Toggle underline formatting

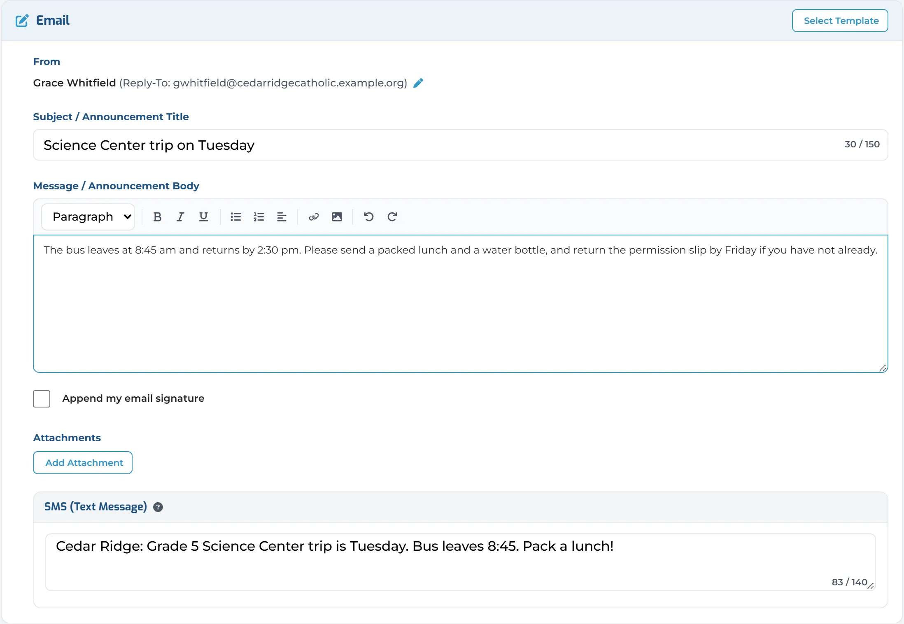tap(203, 217)
